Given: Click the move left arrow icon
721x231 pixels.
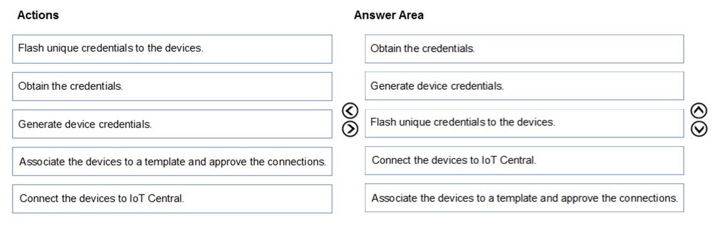Looking at the screenshot, I should click(x=350, y=110).
